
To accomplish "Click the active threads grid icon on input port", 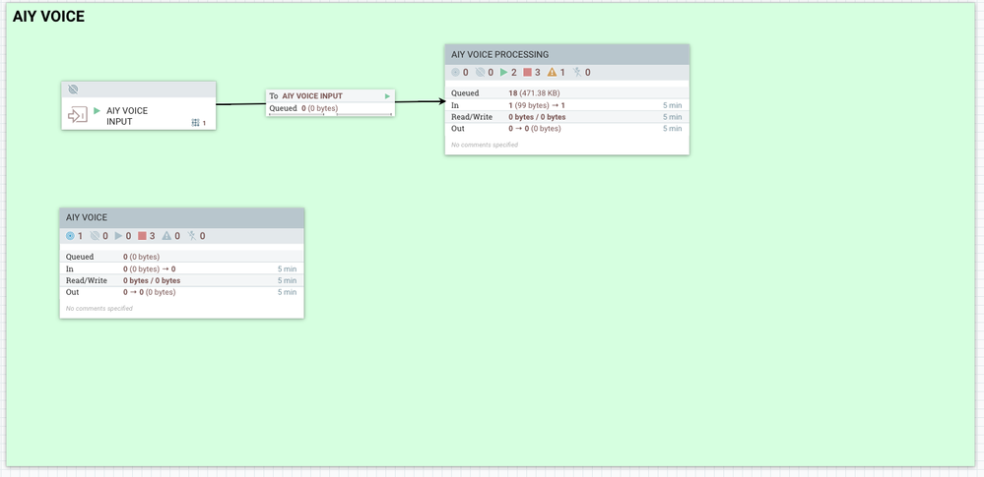I will coord(195,123).
